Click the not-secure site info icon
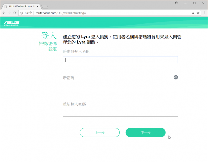This screenshot has width=208, height=163. tap(21, 13)
